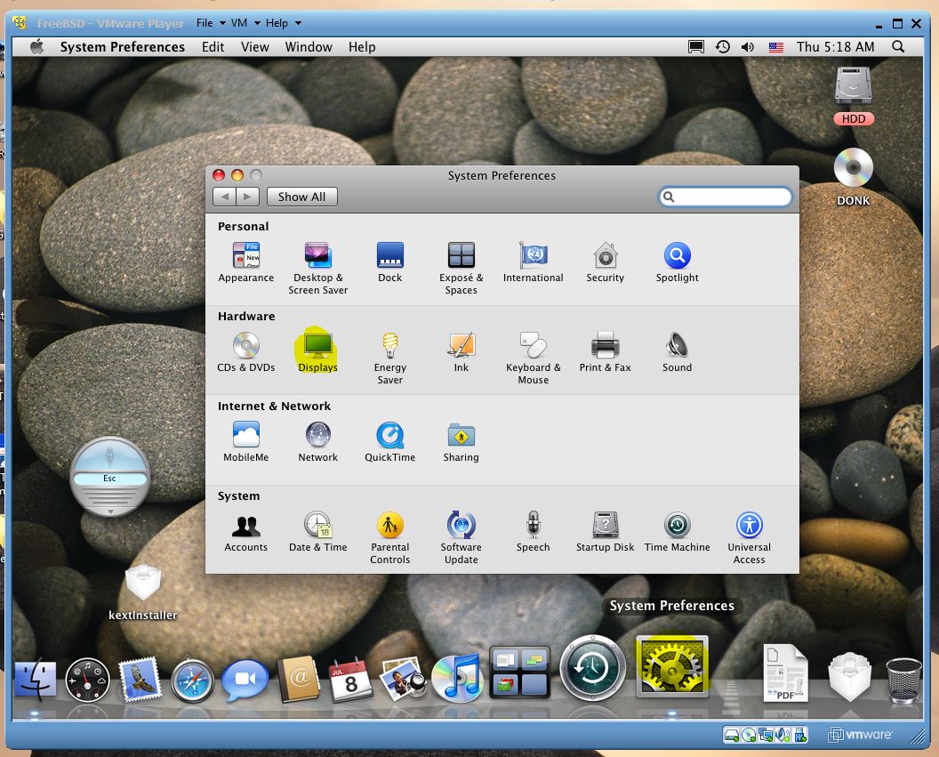Open the Dock preference pane
This screenshot has width=939, height=757.
[389, 262]
